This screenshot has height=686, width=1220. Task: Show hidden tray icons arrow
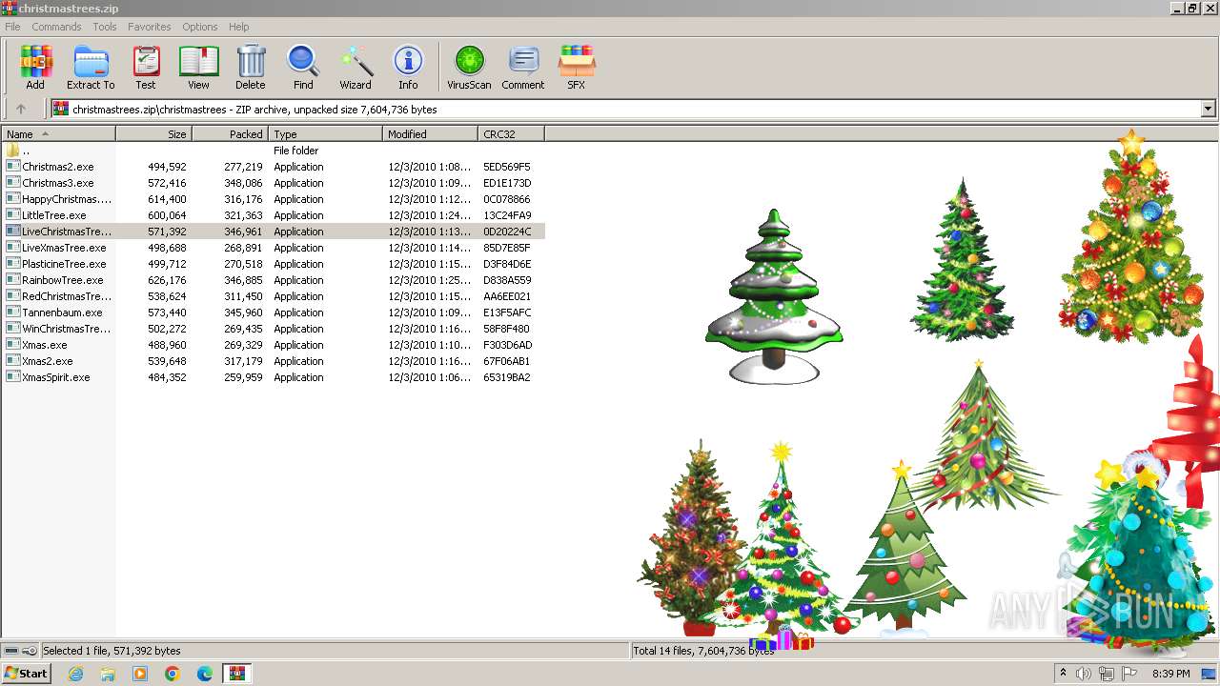coord(1063,674)
